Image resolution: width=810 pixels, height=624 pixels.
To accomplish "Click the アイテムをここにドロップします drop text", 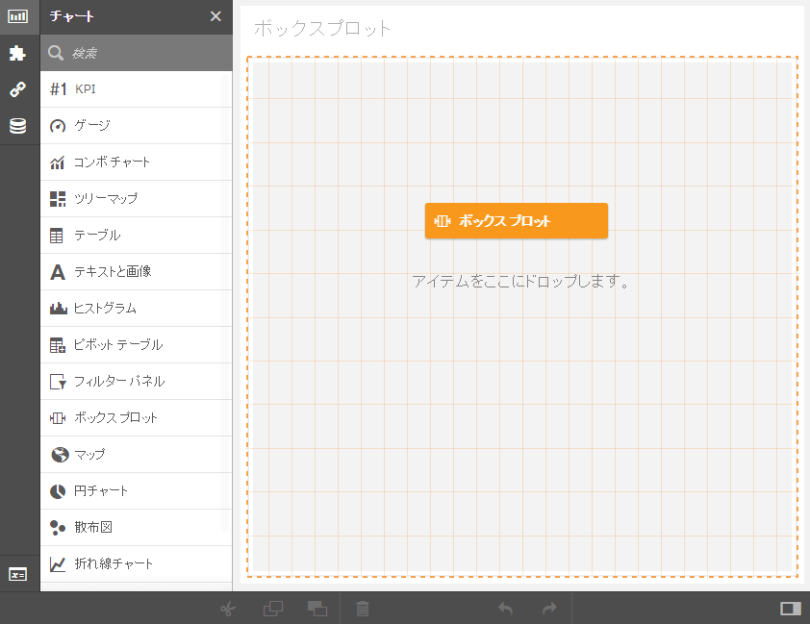I will click(x=520, y=282).
